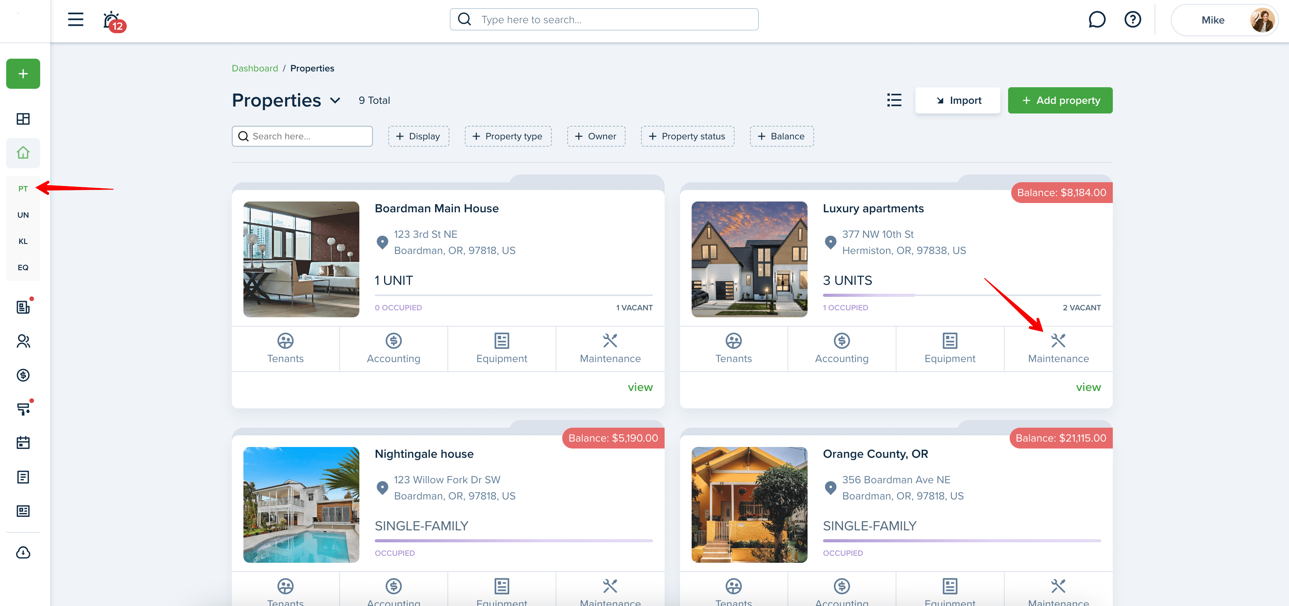This screenshot has width=1289, height=606.
Task: Select PT submenu item in sidebar
Action: (23, 188)
